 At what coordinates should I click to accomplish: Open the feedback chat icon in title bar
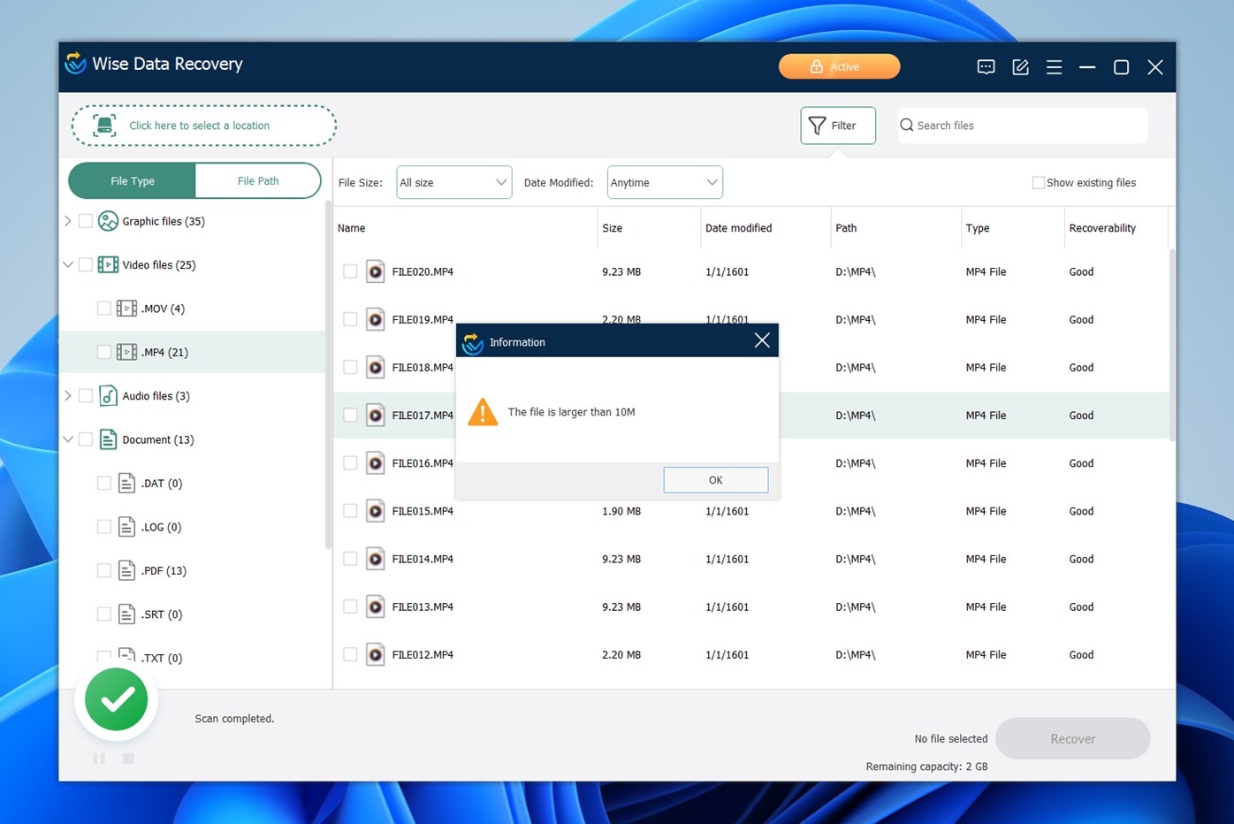point(986,67)
